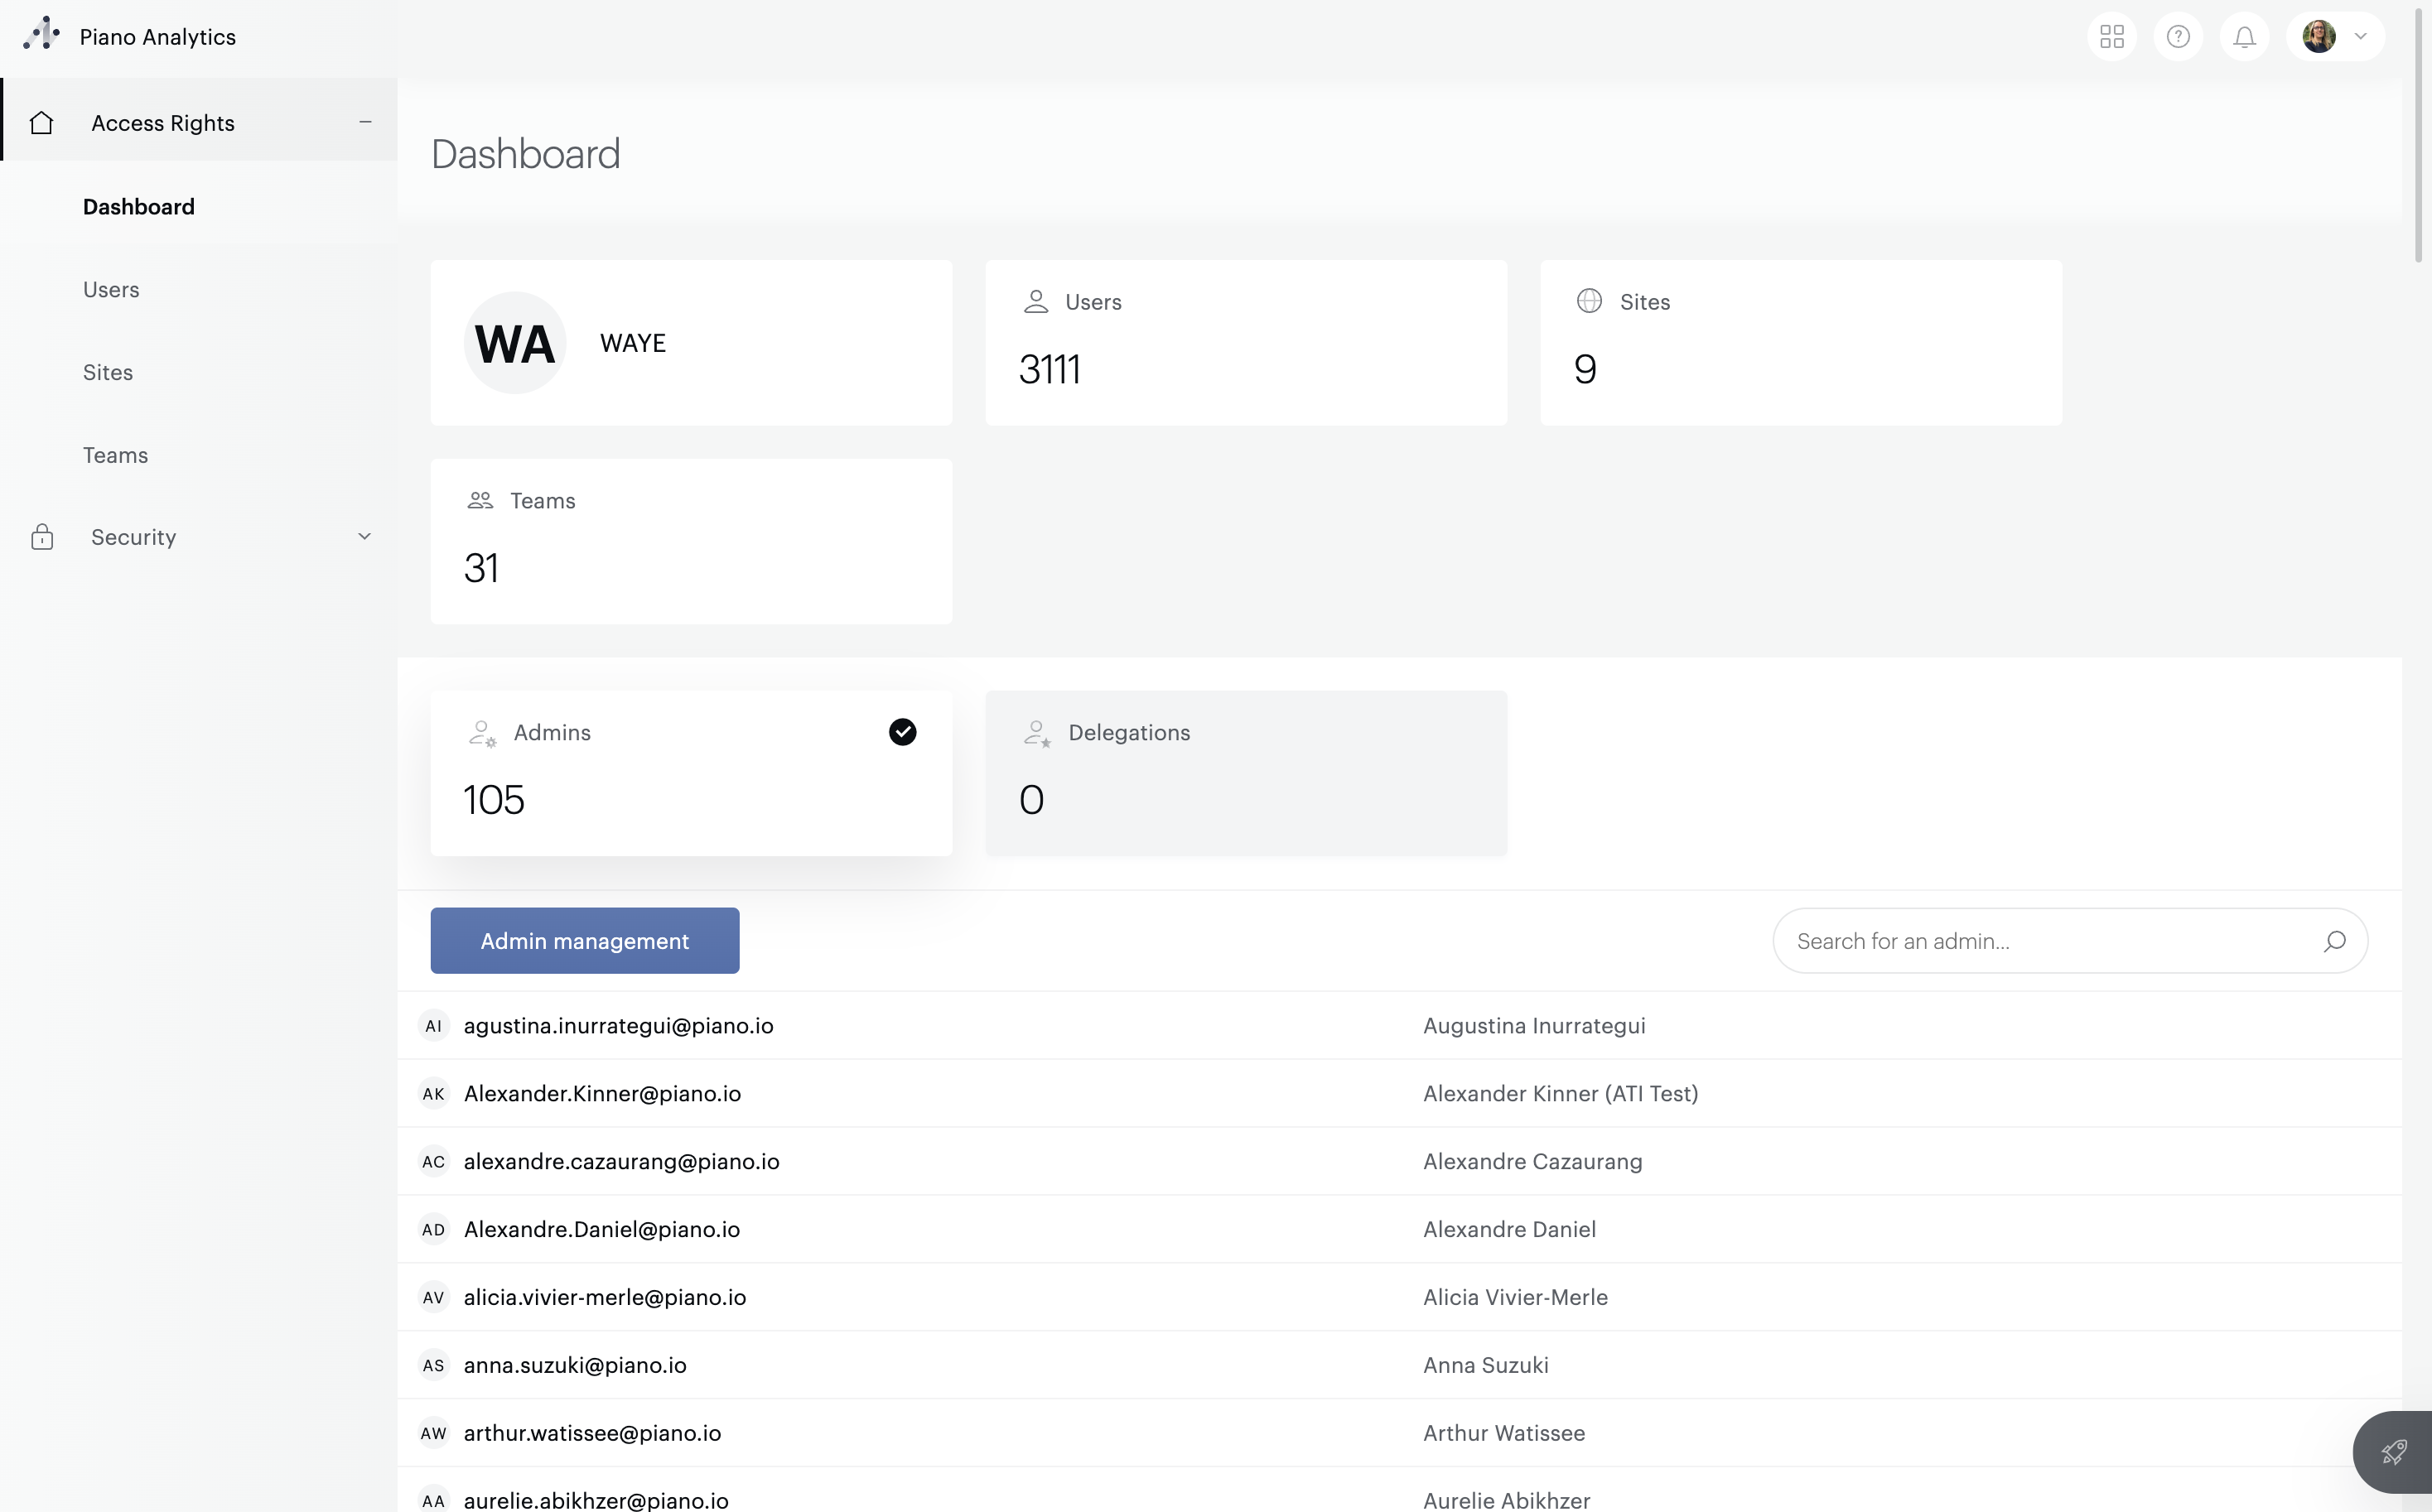Open Teams in the sidebar

click(115, 455)
